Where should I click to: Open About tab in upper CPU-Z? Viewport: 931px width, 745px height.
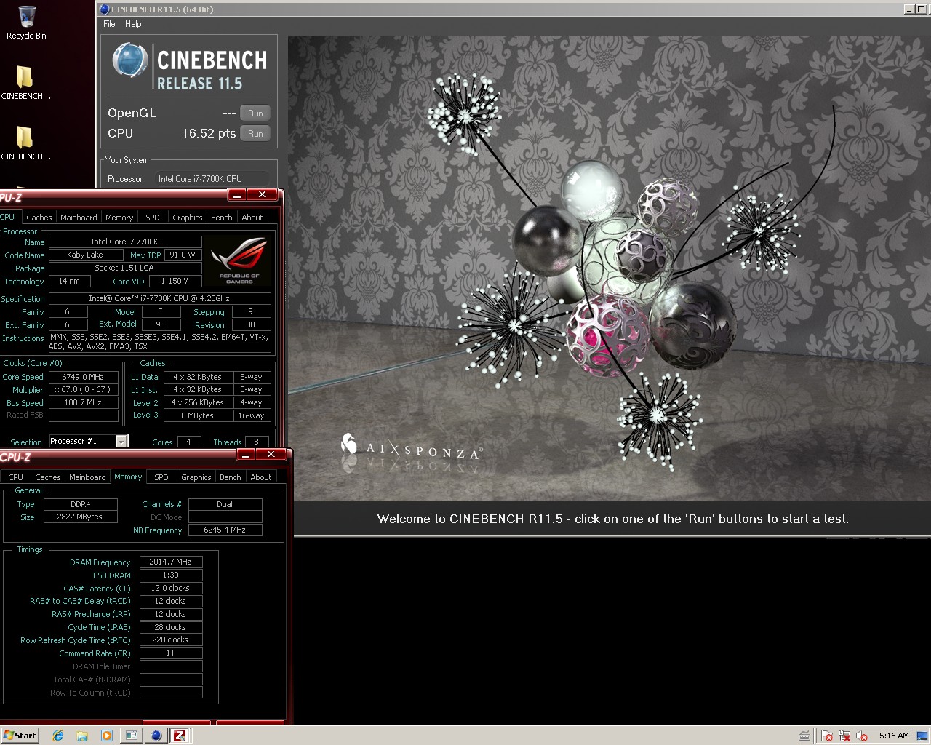click(x=252, y=218)
